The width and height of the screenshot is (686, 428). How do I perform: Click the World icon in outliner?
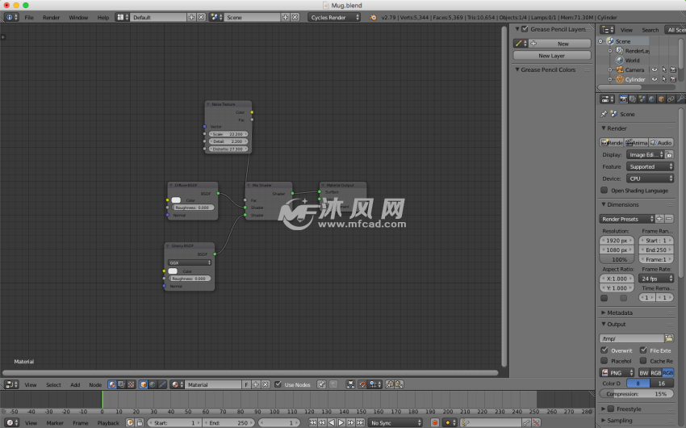(619, 60)
